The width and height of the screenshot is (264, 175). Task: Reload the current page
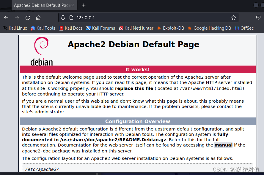tap(28, 17)
